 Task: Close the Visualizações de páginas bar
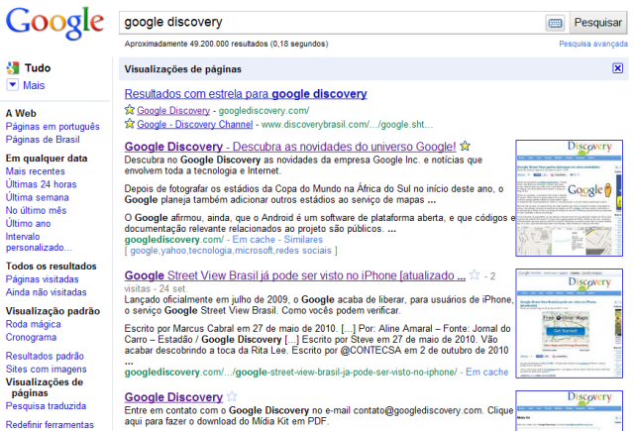617,69
